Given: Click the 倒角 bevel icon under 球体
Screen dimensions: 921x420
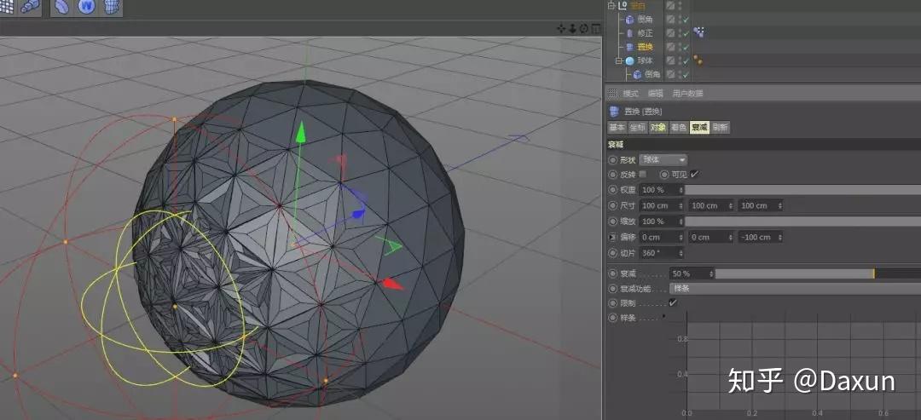Looking at the screenshot, I should pos(637,74).
